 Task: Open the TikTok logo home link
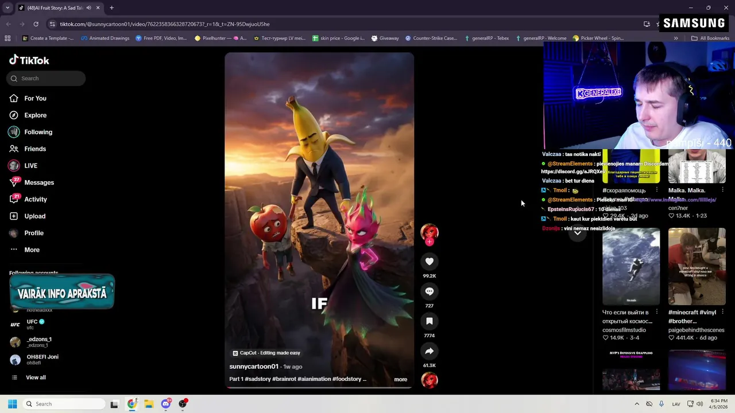tap(29, 60)
